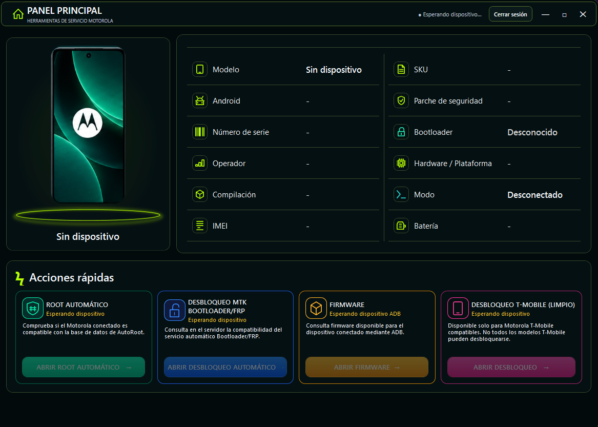
Task: Maximize the application window
Action: 564,14
